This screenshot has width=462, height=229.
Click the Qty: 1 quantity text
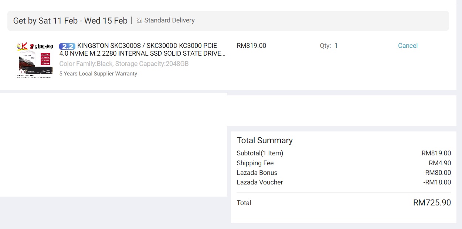(329, 46)
